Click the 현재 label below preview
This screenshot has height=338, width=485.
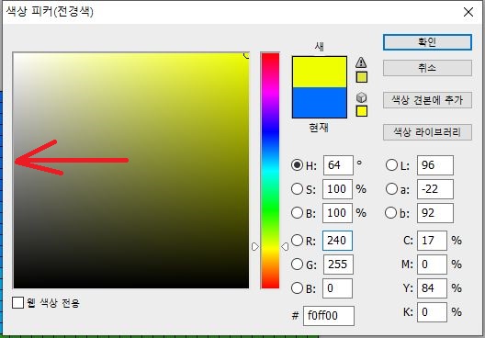[x=319, y=127]
